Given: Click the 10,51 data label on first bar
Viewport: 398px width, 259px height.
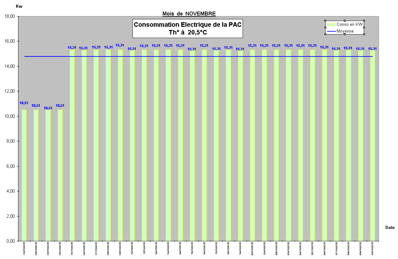Looking at the screenshot, I should 24,103.
